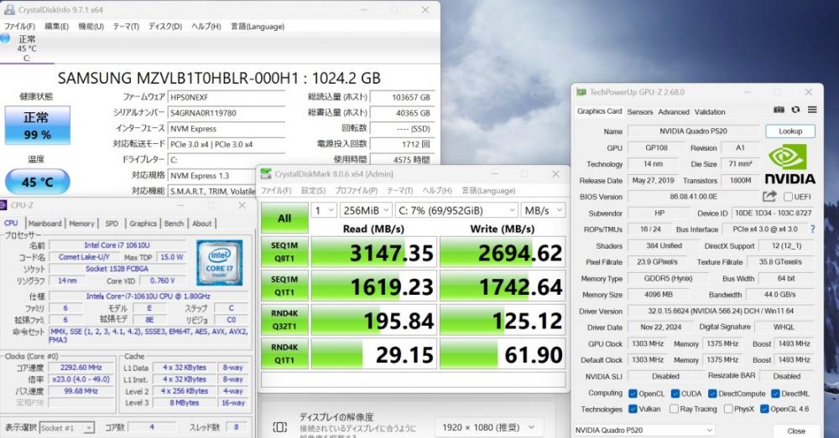Screen dimensions: 839x438
Task: Open GPU selector dropdown NVIDIA Quadro P520
Action: [644, 430]
